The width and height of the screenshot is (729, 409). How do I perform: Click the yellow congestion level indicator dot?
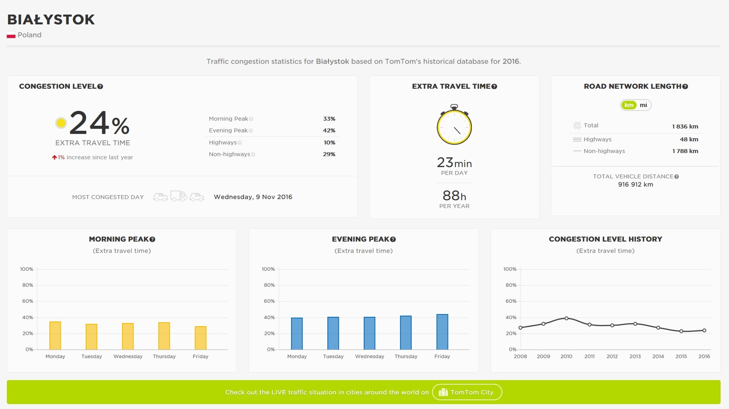tap(61, 123)
